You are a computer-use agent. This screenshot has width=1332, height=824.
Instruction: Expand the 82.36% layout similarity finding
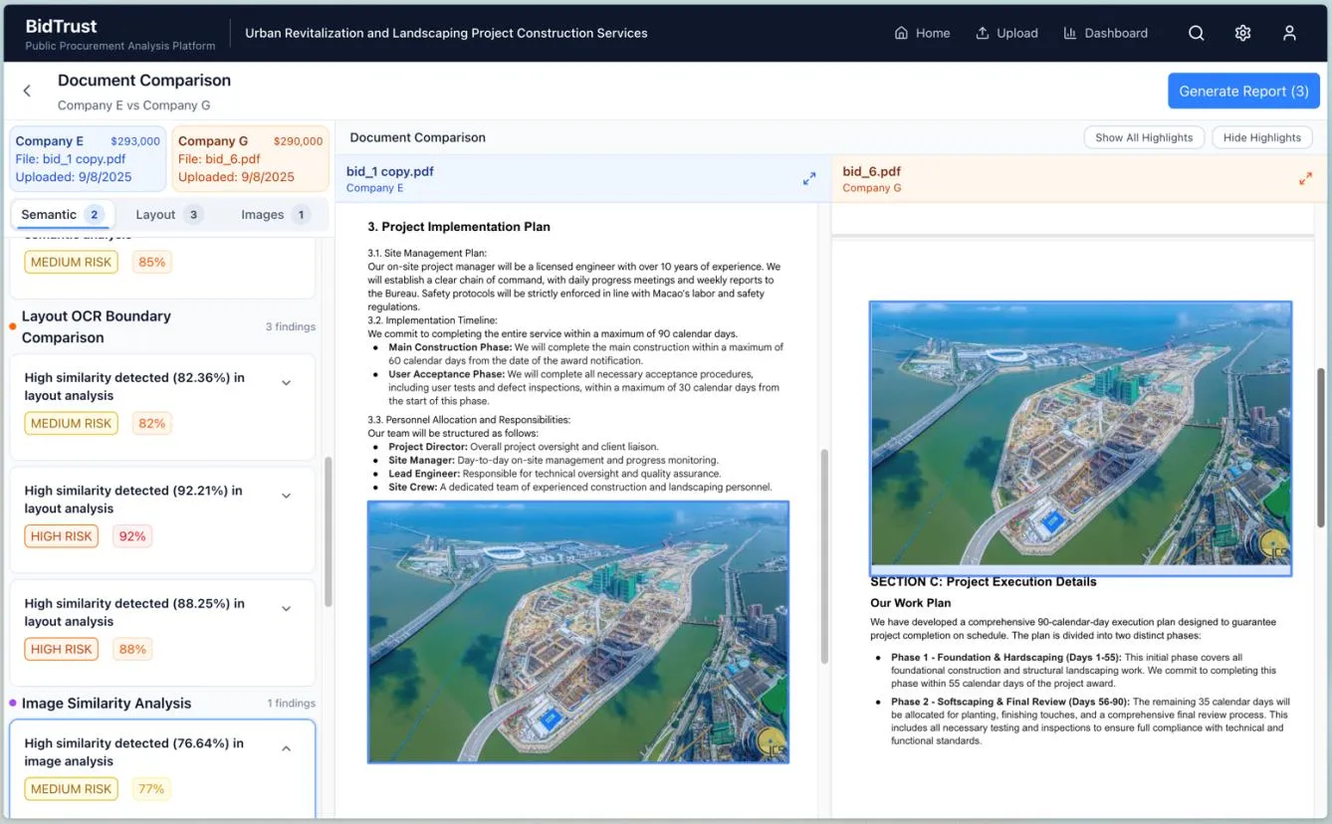click(x=287, y=383)
